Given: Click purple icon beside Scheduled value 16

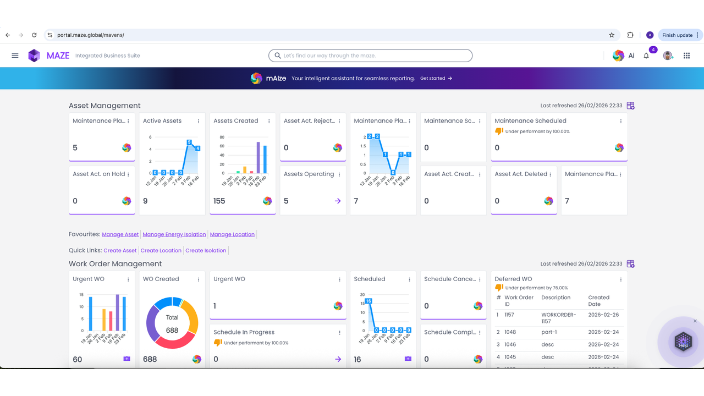Looking at the screenshot, I should [x=408, y=359].
